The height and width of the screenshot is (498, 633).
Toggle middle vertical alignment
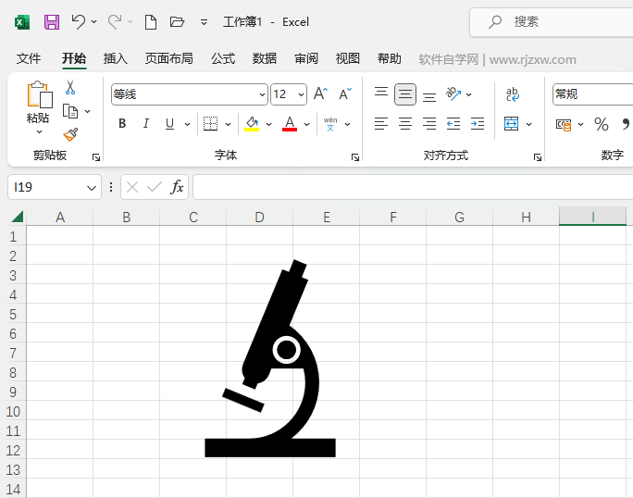[405, 93]
